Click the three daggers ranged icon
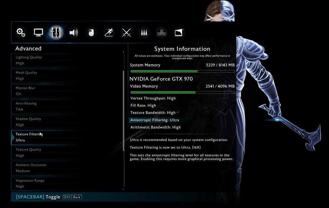 (144, 33)
